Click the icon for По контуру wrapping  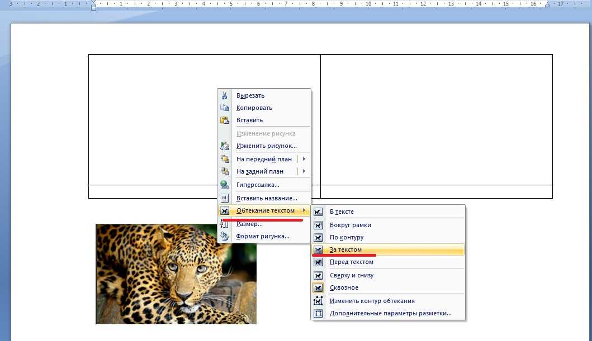(318, 237)
